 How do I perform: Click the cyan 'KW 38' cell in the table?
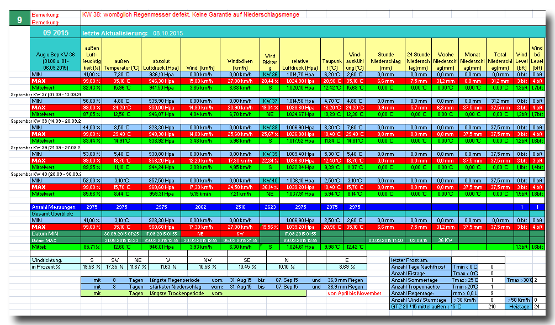point(269,128)
